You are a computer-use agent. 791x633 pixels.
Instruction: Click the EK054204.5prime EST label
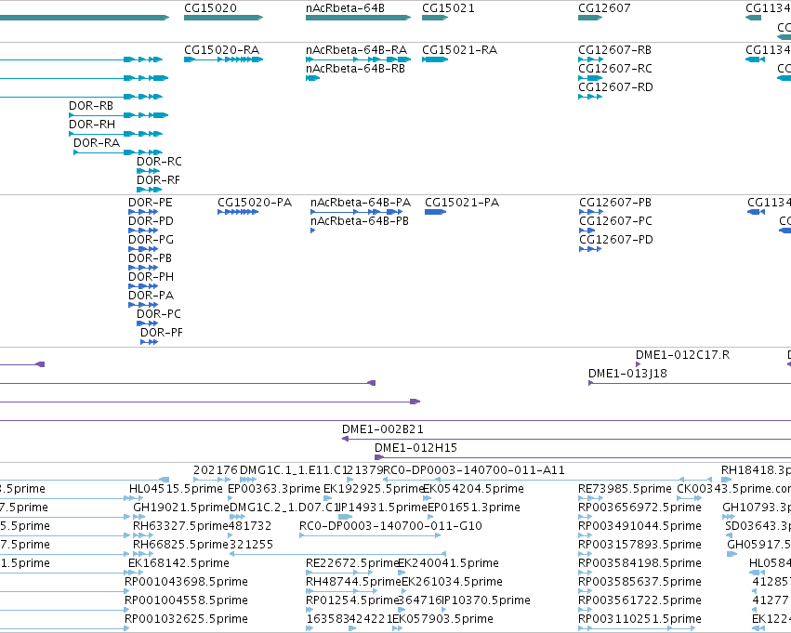[x=473, y=489]
